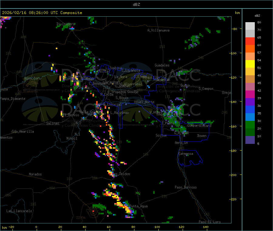Image resolution: width=273 pixels, height=231 pixels.
Task: Click the 2026/02/16 08:26:00 UTC Composite timestamp
Action: point(42,13)
